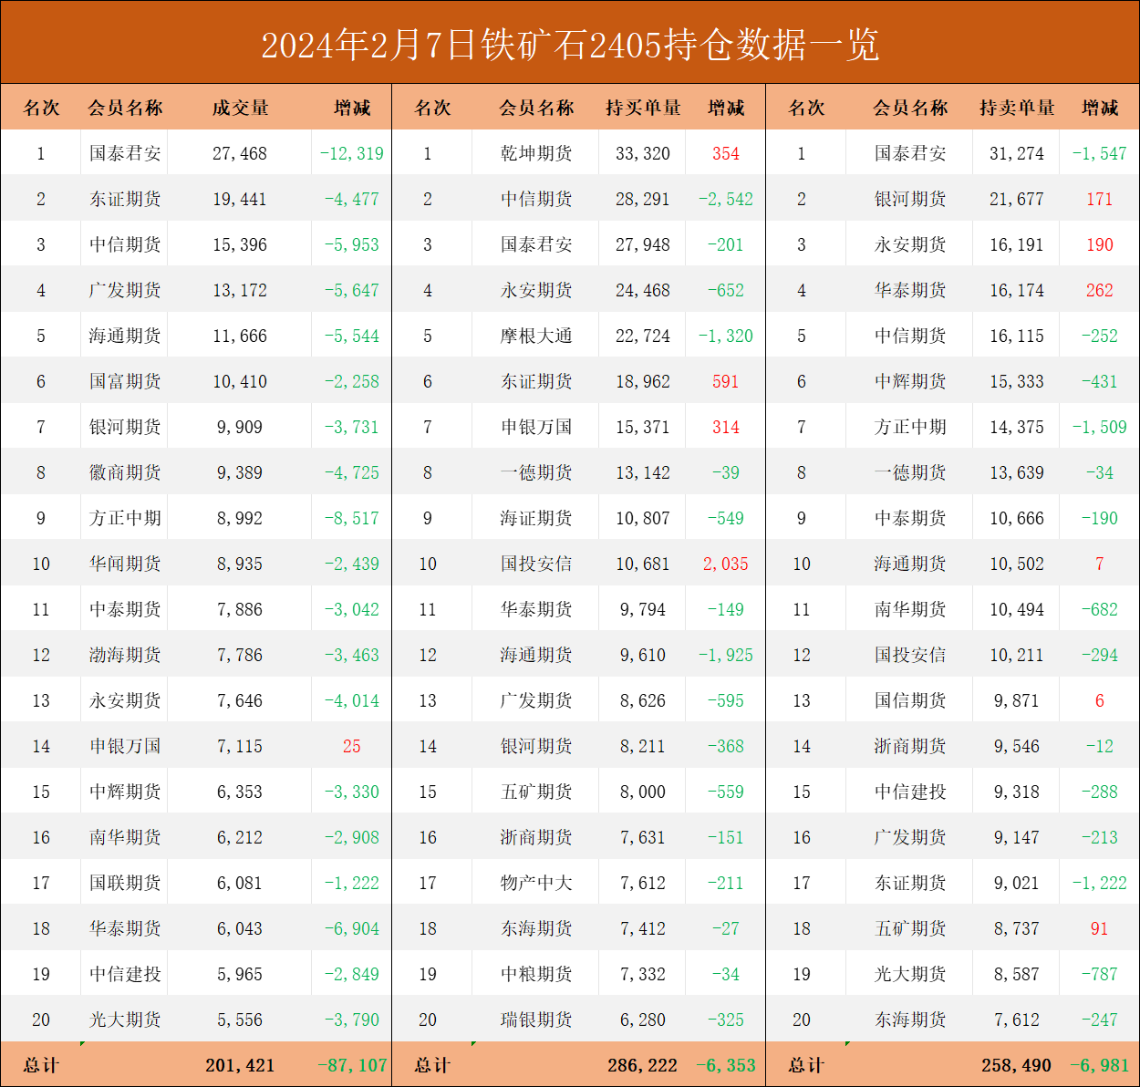Click 中信建投 in short positions table
1140x1087 pixels.
click(910, 792)
